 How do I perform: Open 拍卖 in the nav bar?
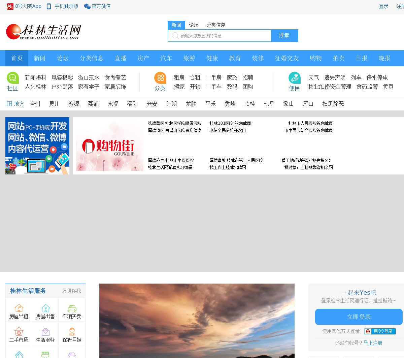click(x=339, y=58)
